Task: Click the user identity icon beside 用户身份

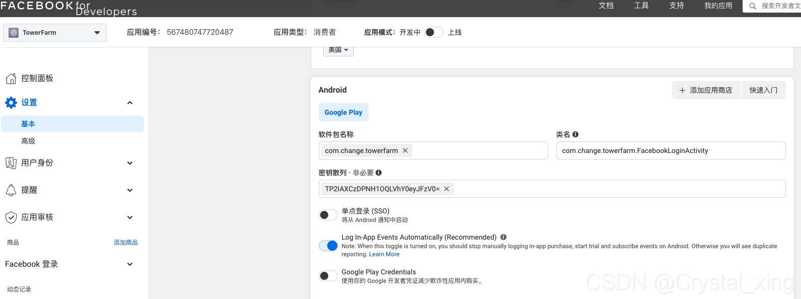Action: (11, 163)
